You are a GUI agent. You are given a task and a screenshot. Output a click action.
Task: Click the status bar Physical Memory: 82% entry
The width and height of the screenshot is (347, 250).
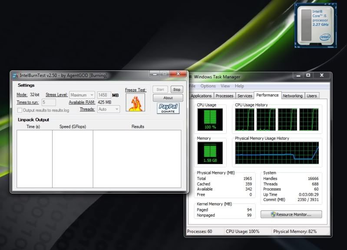click(295, 231)
